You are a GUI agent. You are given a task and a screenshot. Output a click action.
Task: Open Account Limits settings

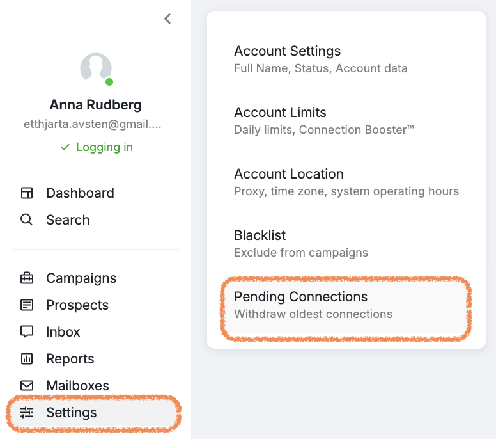tap(280, 113)
